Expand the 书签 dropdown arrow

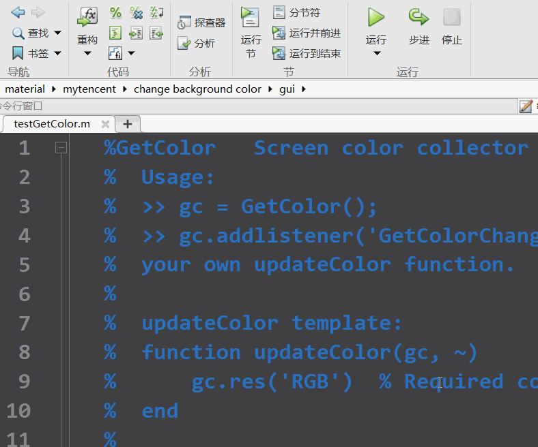coord(57,53)
